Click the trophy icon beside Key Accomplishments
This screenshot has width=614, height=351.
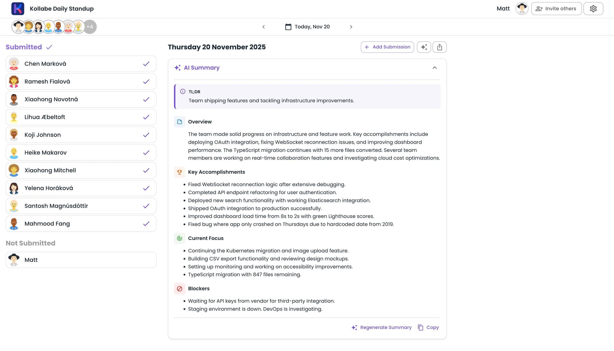(x=179, y=172)
